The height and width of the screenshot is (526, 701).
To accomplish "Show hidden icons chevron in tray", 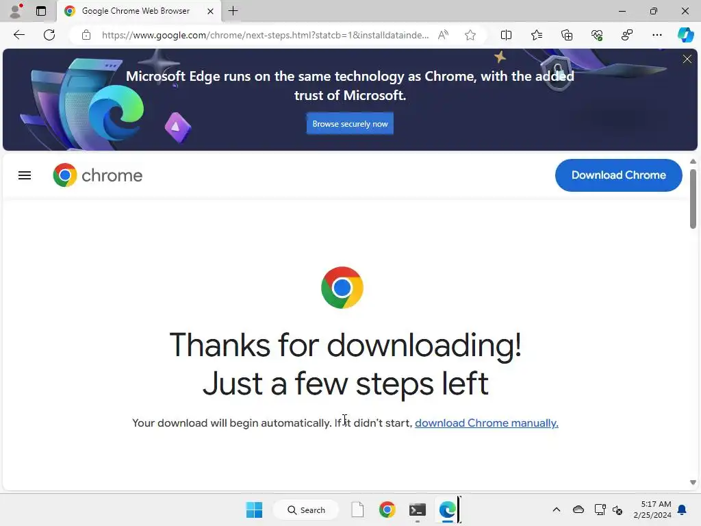I will coord(556,510).
